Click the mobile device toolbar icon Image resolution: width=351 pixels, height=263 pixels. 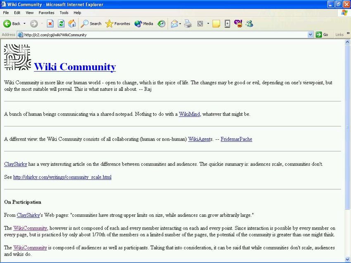[x=227, y=23]
